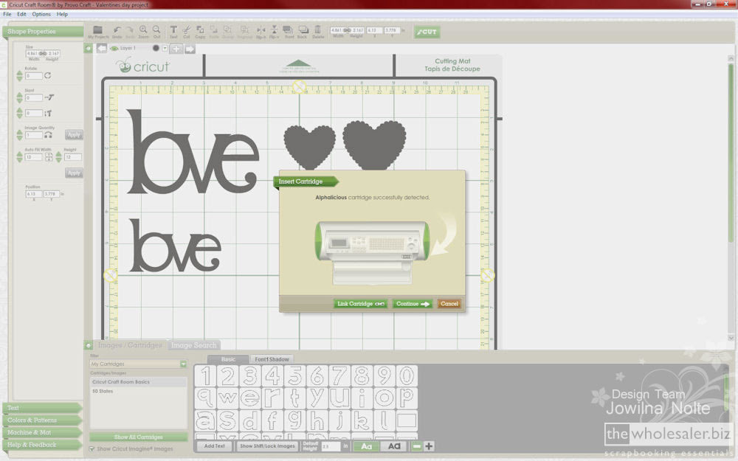Select the 50 States cartridge
Image resolution: width=738 pixels, height=461 pixels.
tap(139, 392)
